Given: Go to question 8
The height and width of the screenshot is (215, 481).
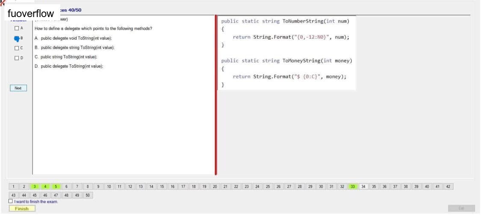Looking at the screenshot, I should click(88, 186).
